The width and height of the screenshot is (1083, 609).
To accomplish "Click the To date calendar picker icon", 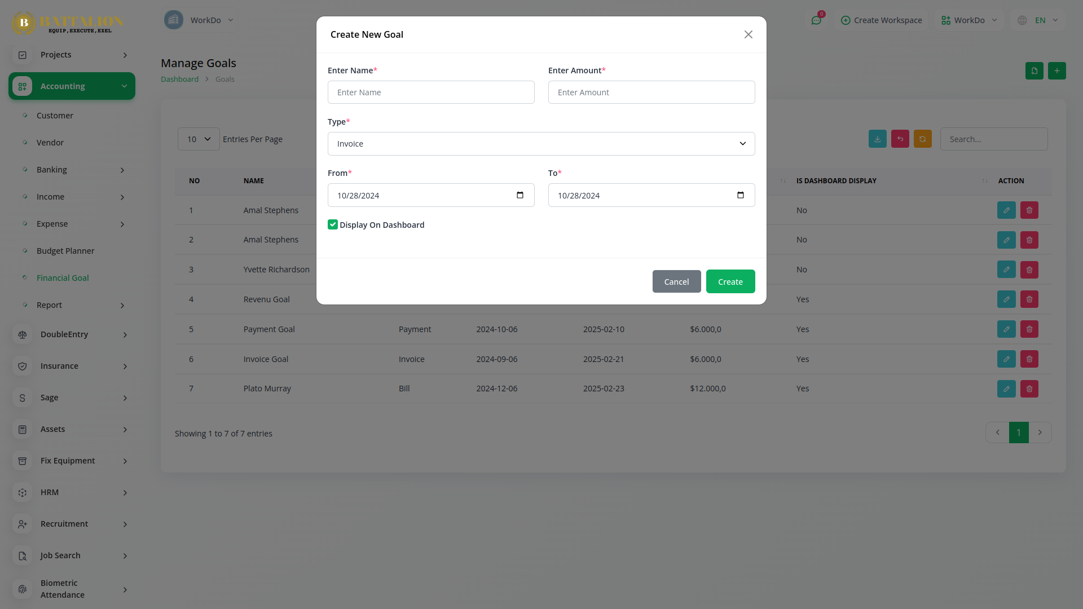I will 740,195.
